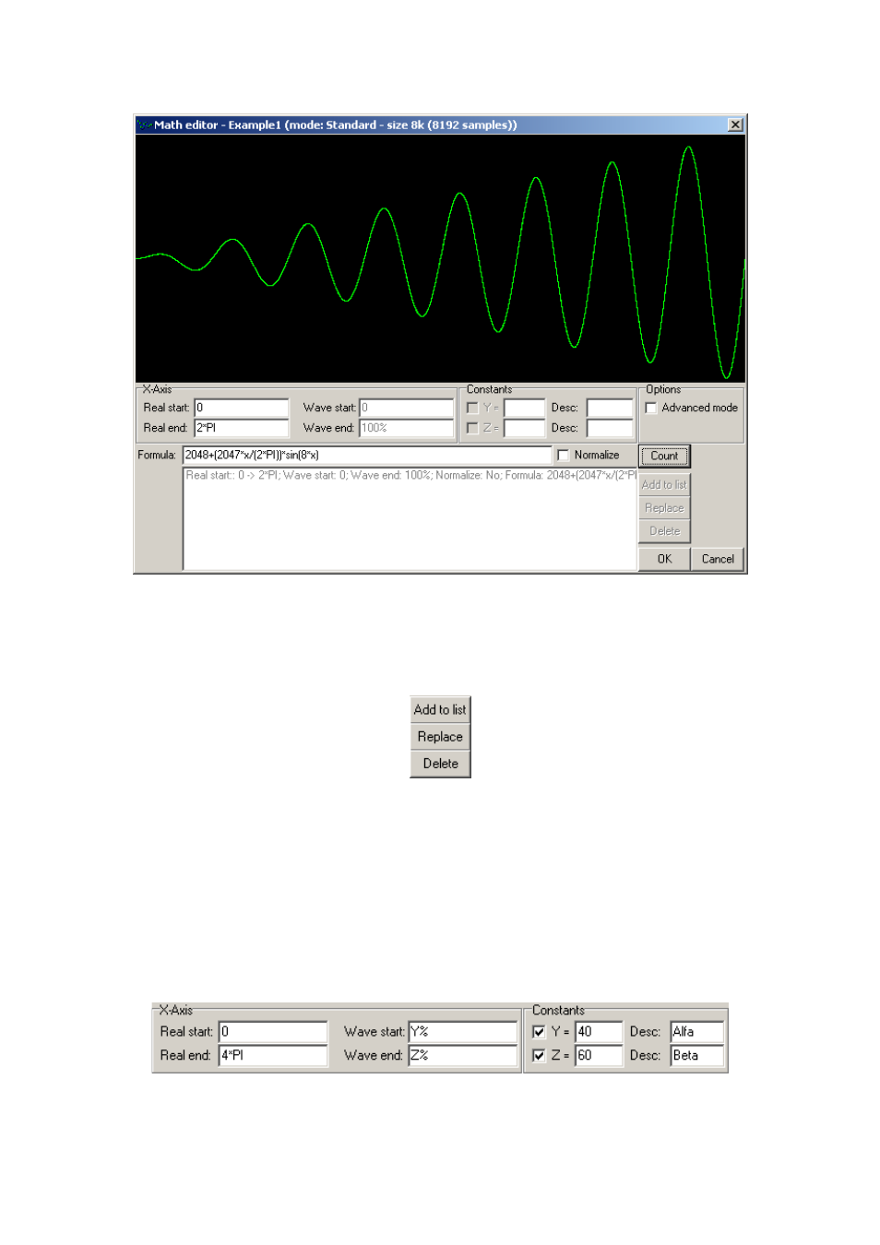Click the Wave start field showing 0
The width and height of the screenshot is (880, 1245).
click(406, 408)
